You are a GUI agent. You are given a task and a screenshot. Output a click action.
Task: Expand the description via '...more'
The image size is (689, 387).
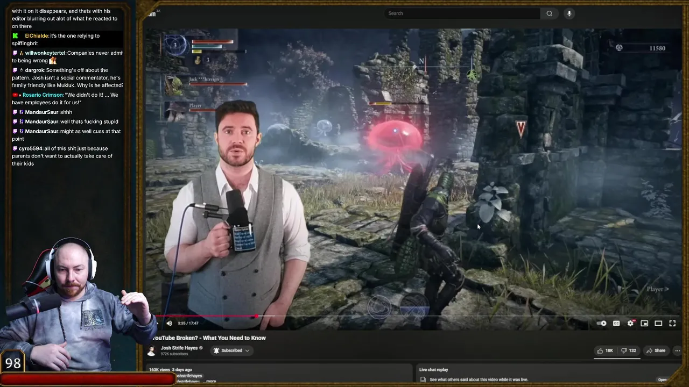(210, 381)
